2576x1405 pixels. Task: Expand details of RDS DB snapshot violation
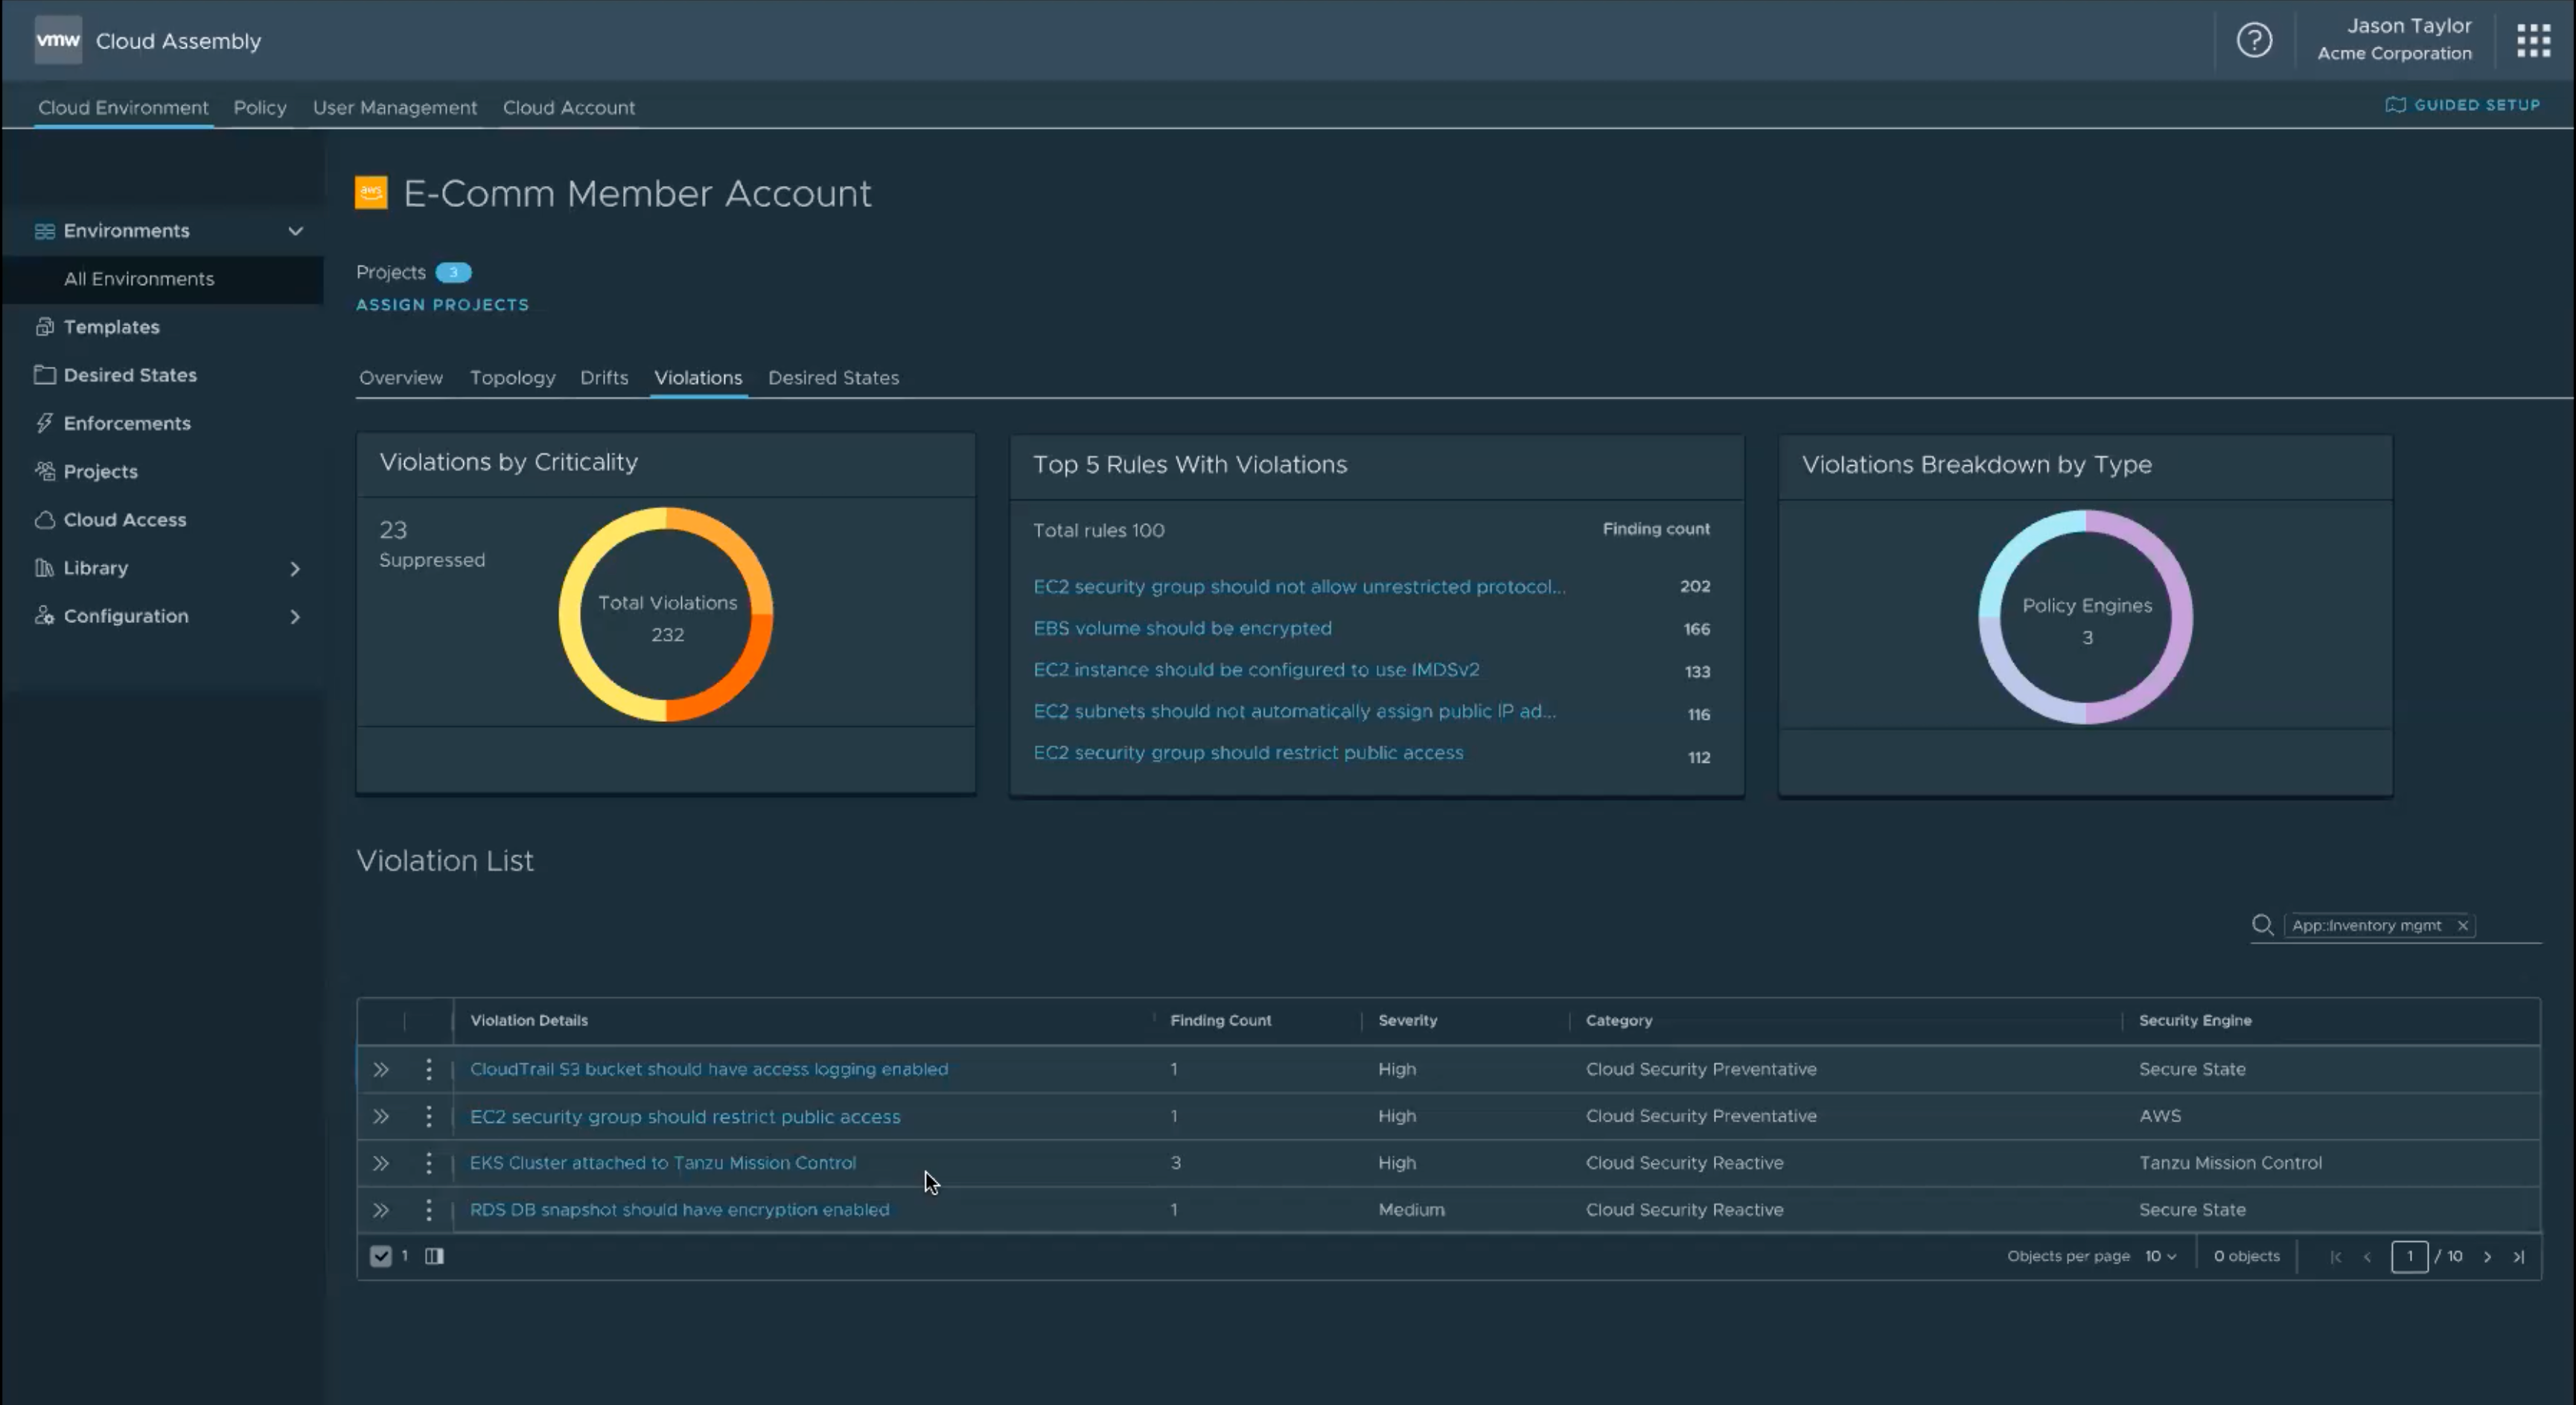[381, 1210]
